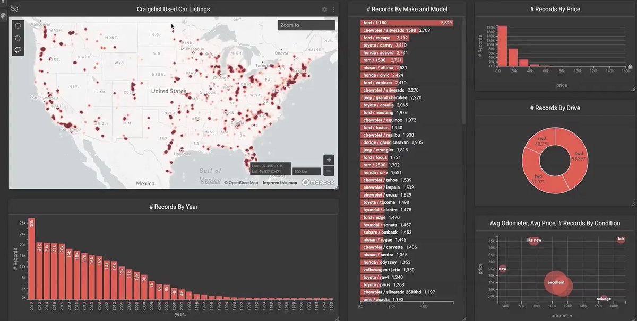Open the map chart settings gear
This screenshot has height=321, width=637.
click(x=325, y=10)
